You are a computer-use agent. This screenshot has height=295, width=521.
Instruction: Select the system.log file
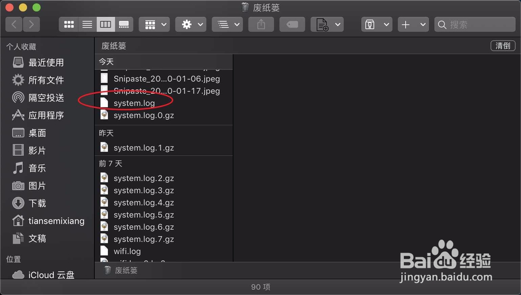(128, 103)
